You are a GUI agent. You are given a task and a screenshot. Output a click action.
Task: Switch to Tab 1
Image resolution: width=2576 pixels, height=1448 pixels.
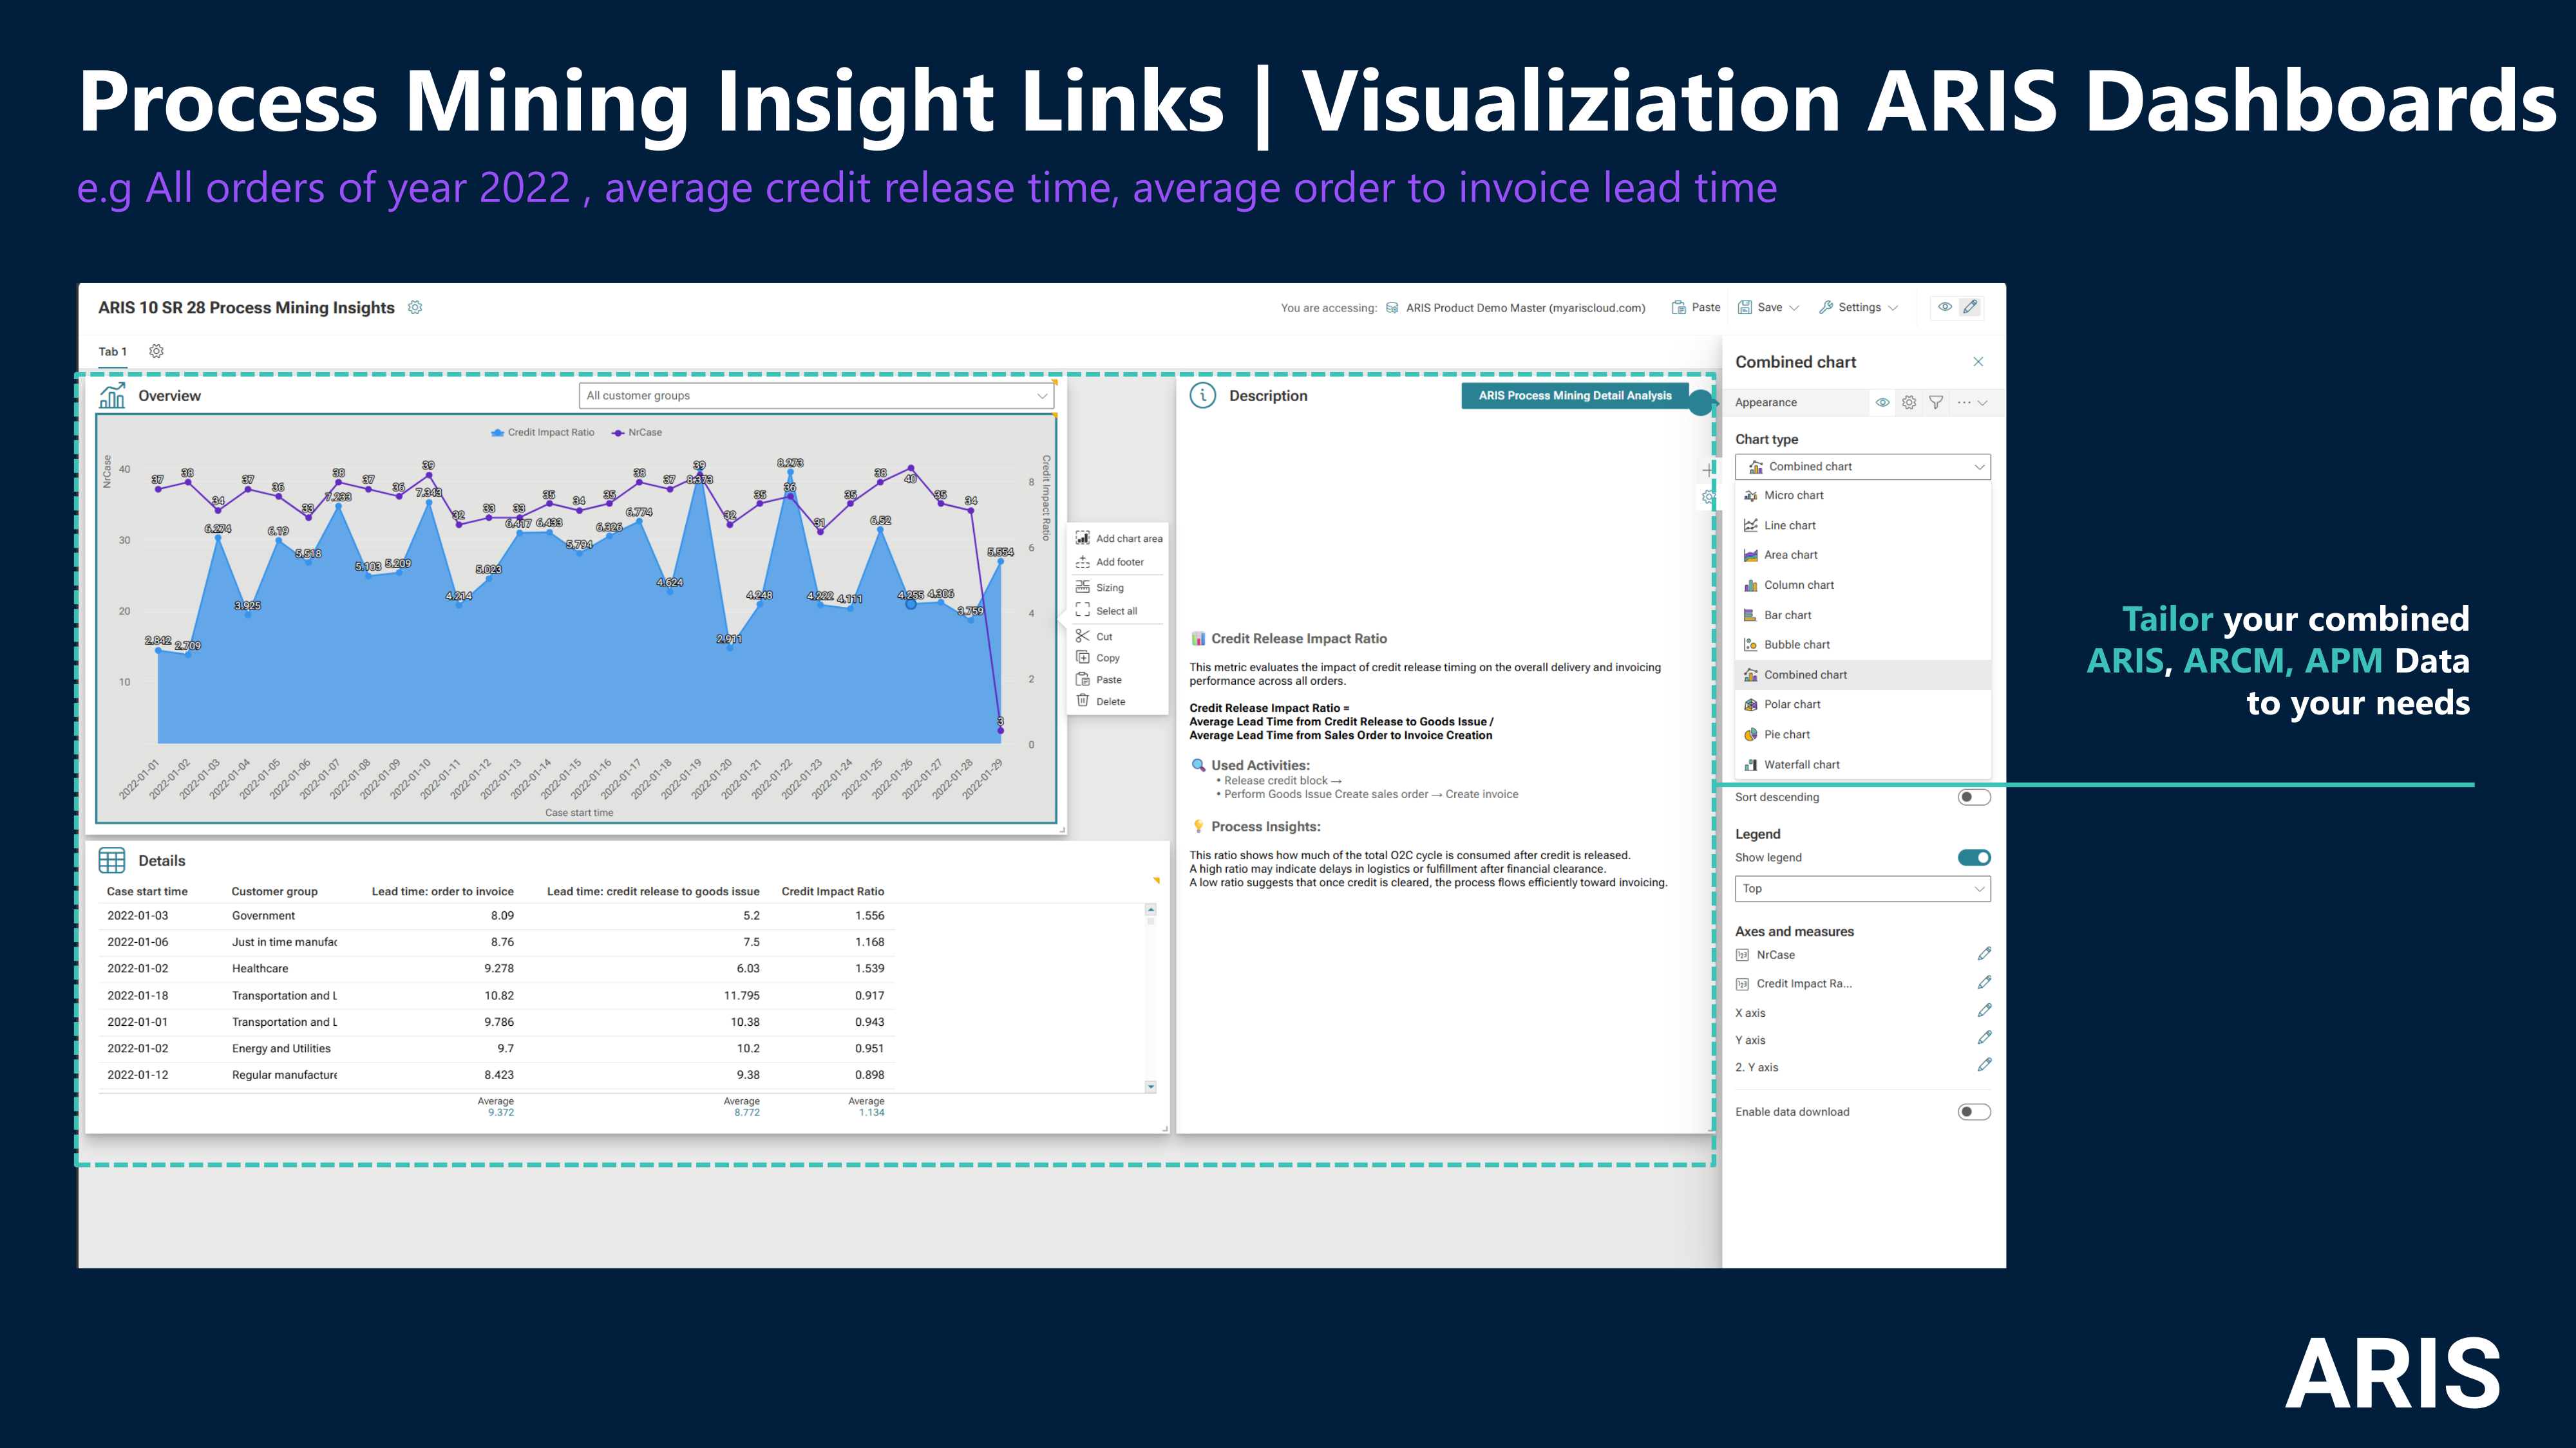[x=112, y=352]
